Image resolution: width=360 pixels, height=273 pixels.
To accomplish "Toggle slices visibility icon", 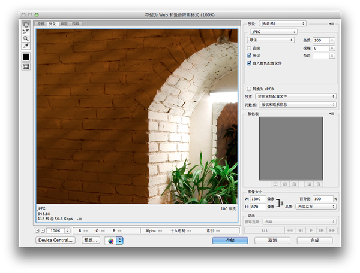I will 26,66.
